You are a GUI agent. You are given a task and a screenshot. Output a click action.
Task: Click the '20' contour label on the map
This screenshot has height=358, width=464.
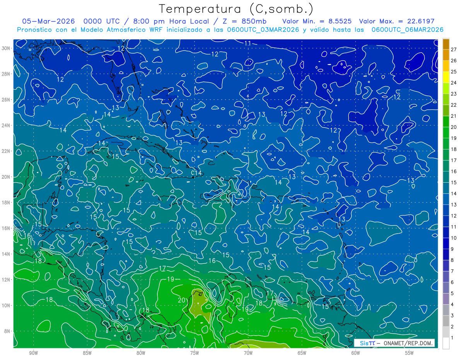tap(182, 300)
